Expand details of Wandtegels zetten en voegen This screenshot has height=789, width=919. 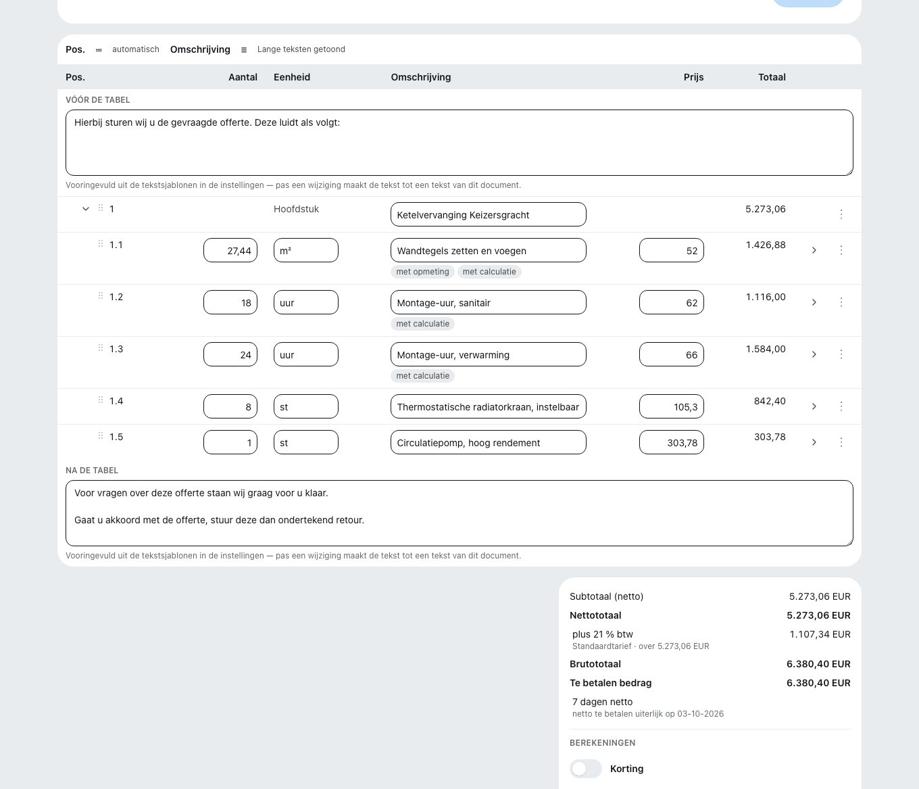click(x=814, y=250)
